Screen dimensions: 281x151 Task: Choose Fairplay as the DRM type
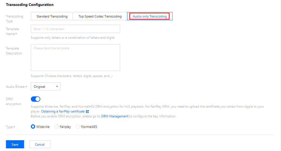tap(57, 127)
